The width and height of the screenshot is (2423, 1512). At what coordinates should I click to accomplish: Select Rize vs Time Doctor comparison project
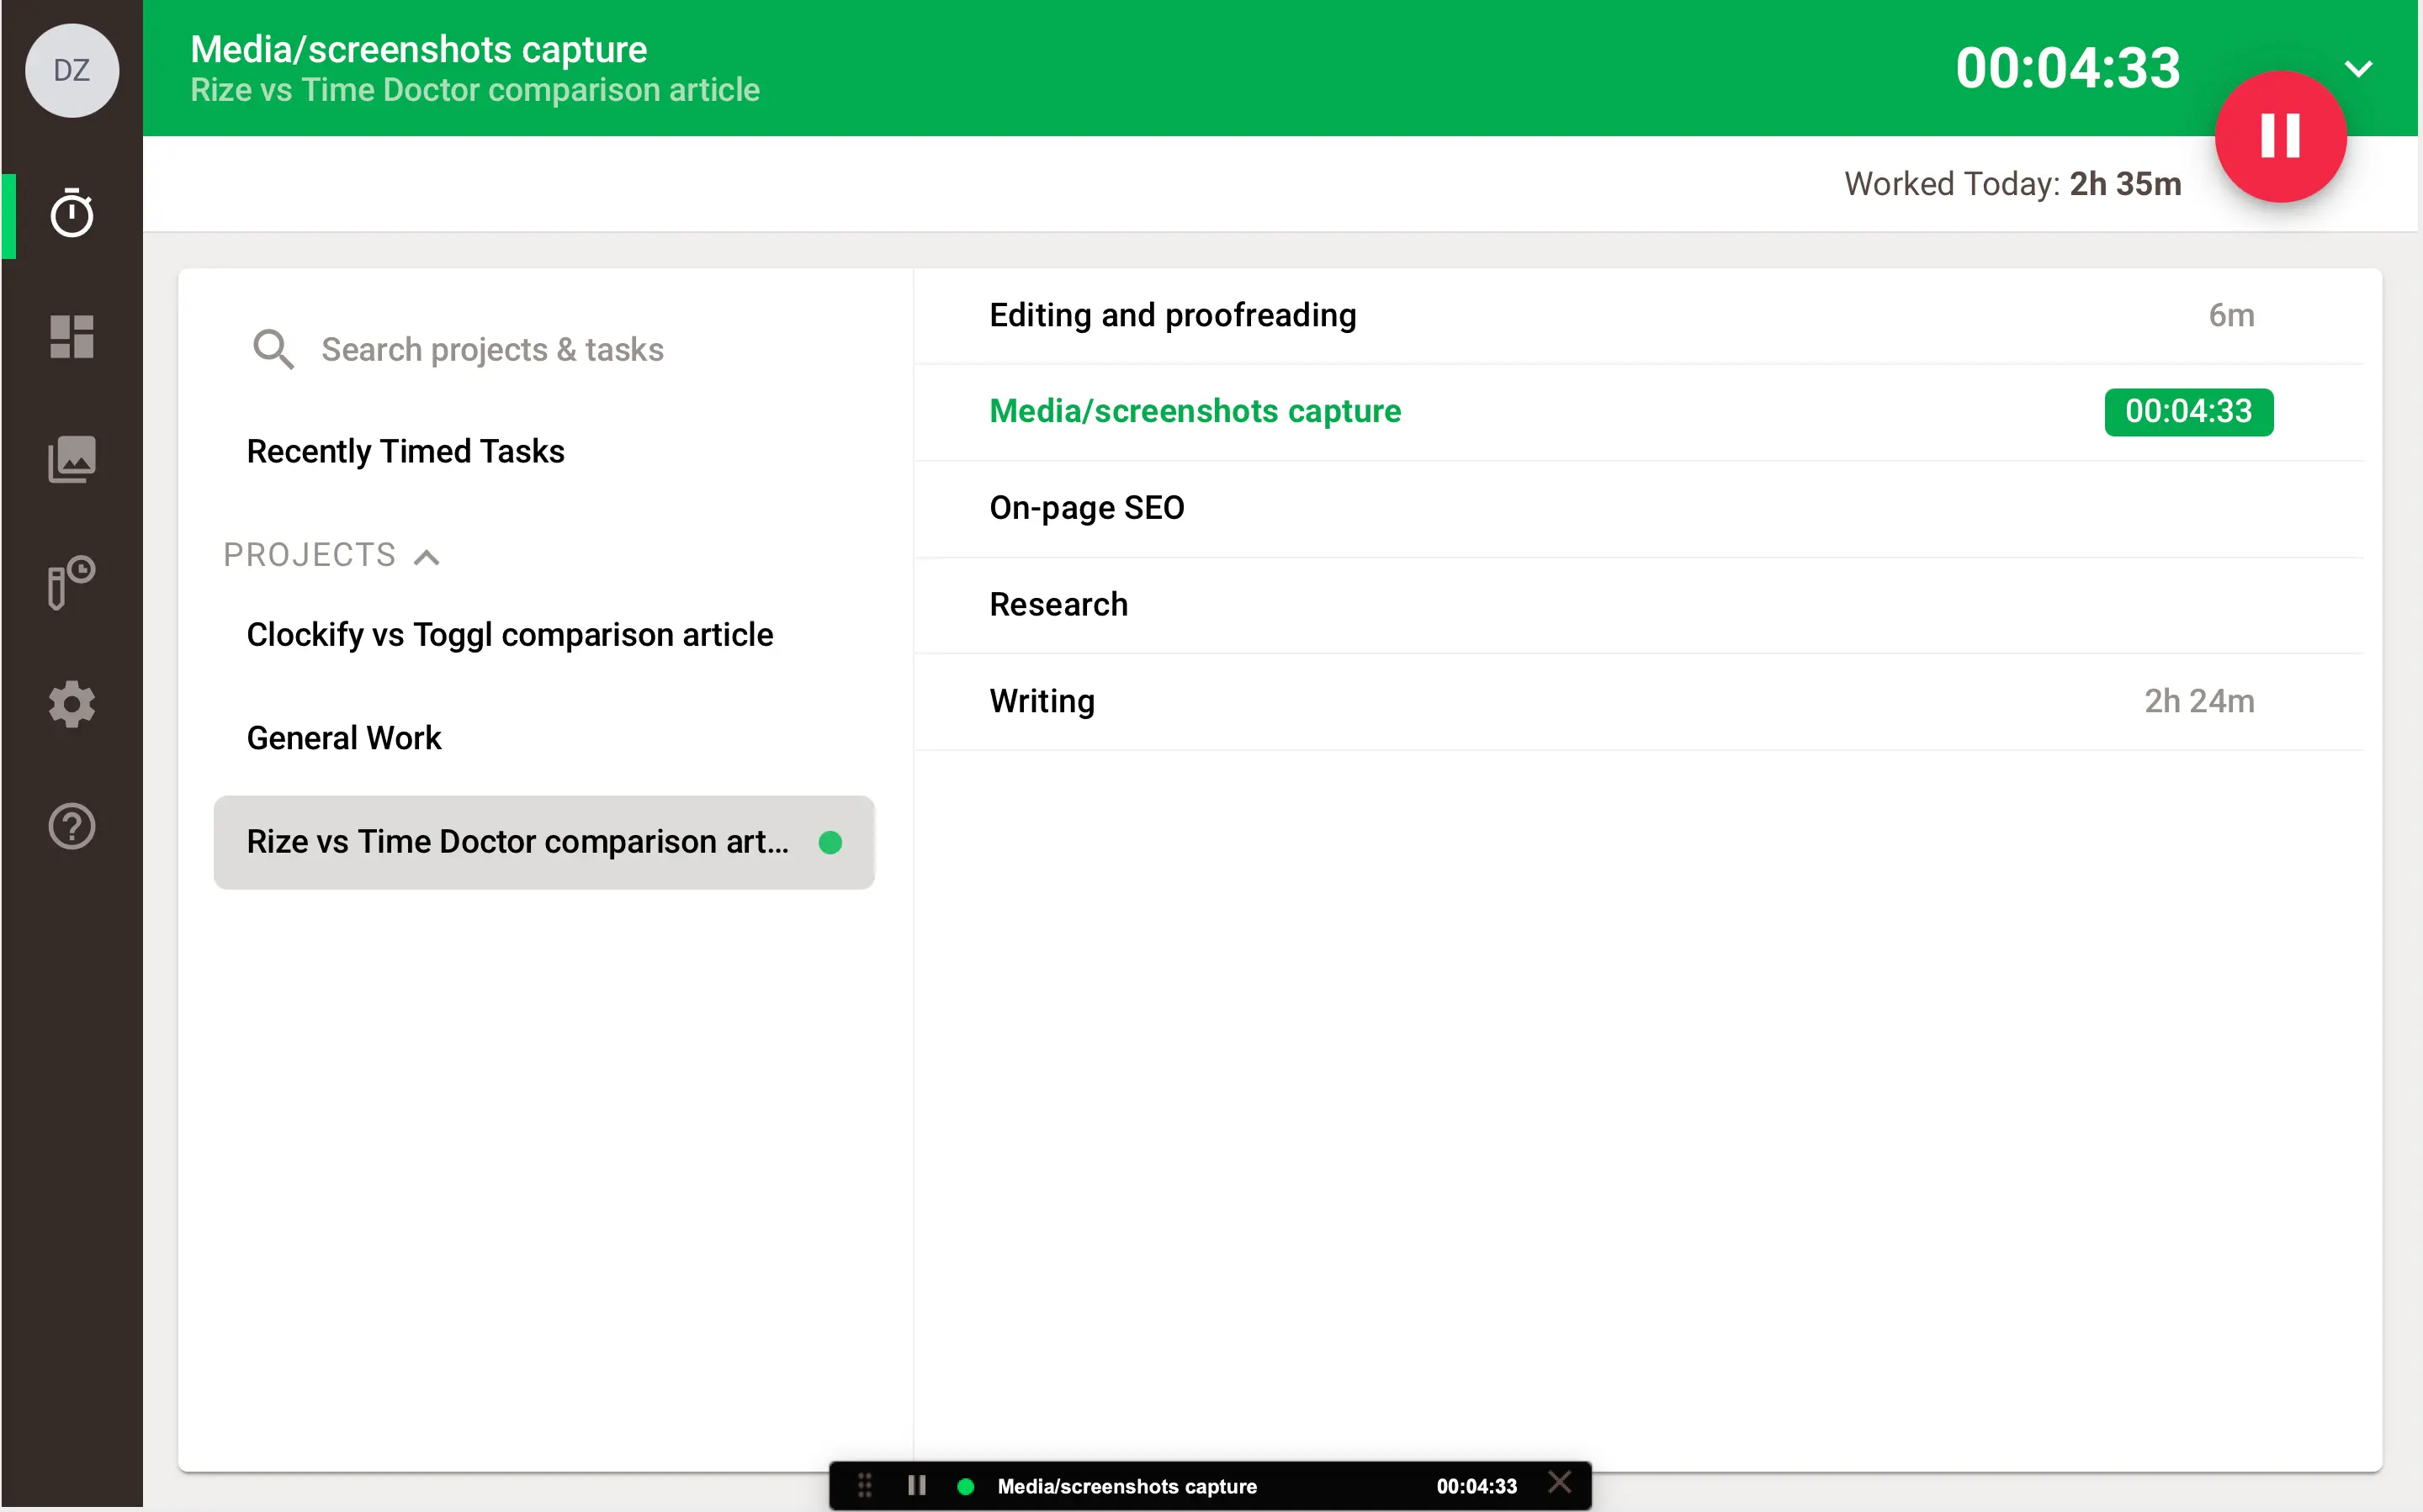pyautogui.click(x=543, y=842)
